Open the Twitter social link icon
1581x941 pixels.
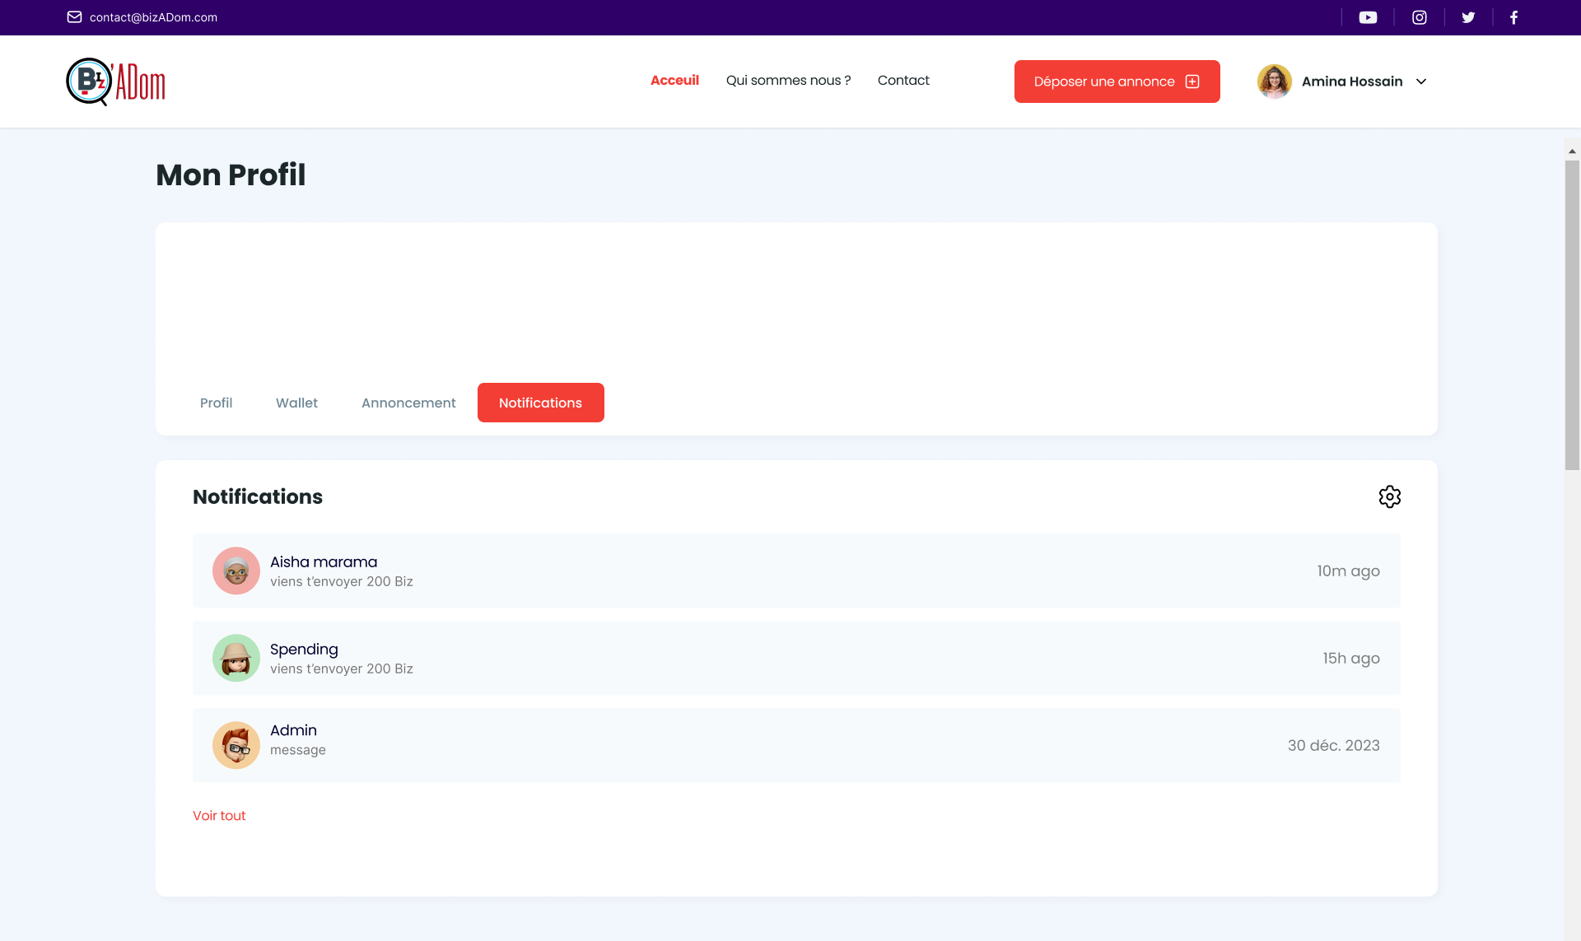1468,17
